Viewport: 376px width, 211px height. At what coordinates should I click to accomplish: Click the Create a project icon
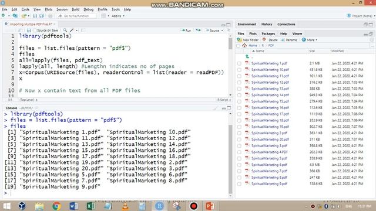[x=15, y=16]
